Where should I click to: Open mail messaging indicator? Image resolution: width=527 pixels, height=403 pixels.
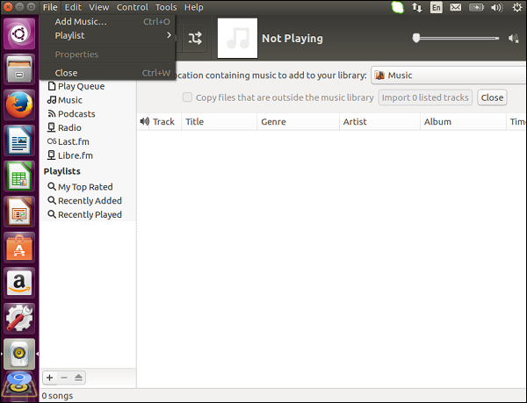coord(456,7)
